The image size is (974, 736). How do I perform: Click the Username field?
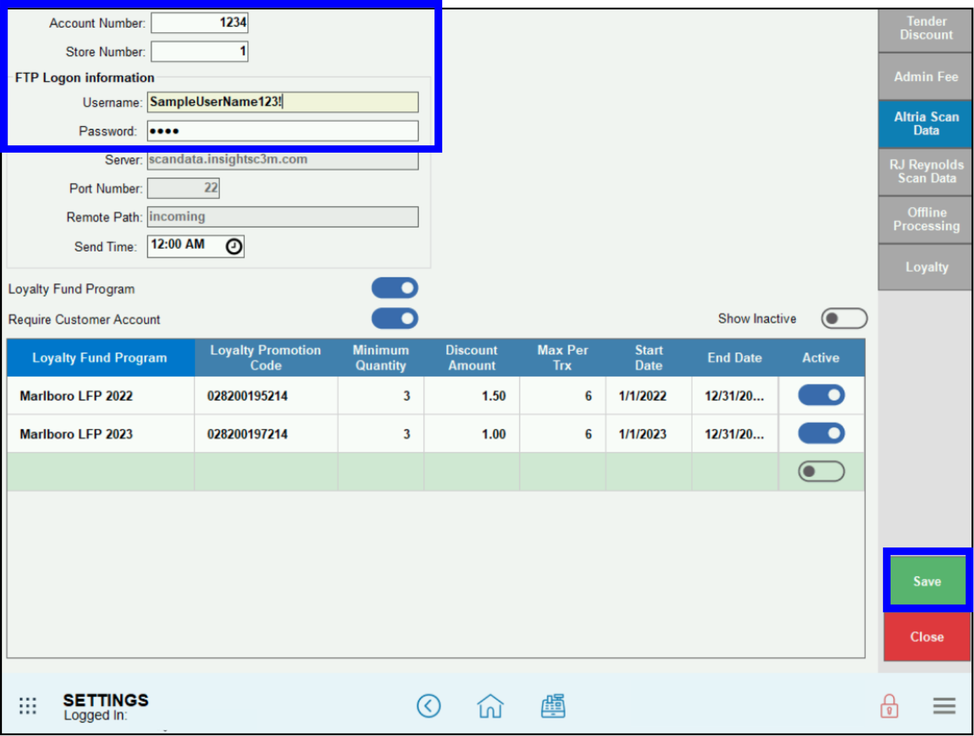(283, 102)
